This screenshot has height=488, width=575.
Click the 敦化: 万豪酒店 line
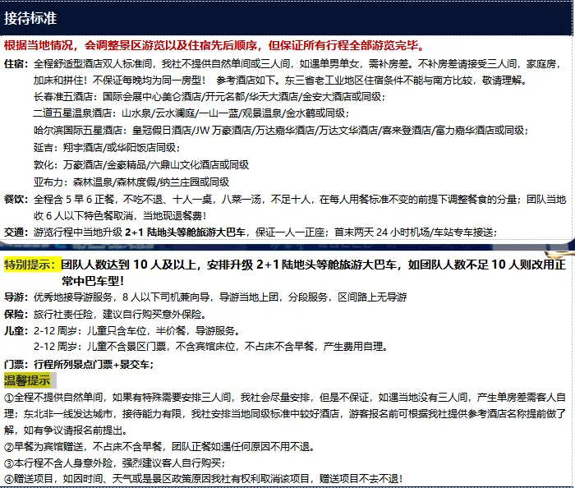pyautogui.click(x=141, y=164)
